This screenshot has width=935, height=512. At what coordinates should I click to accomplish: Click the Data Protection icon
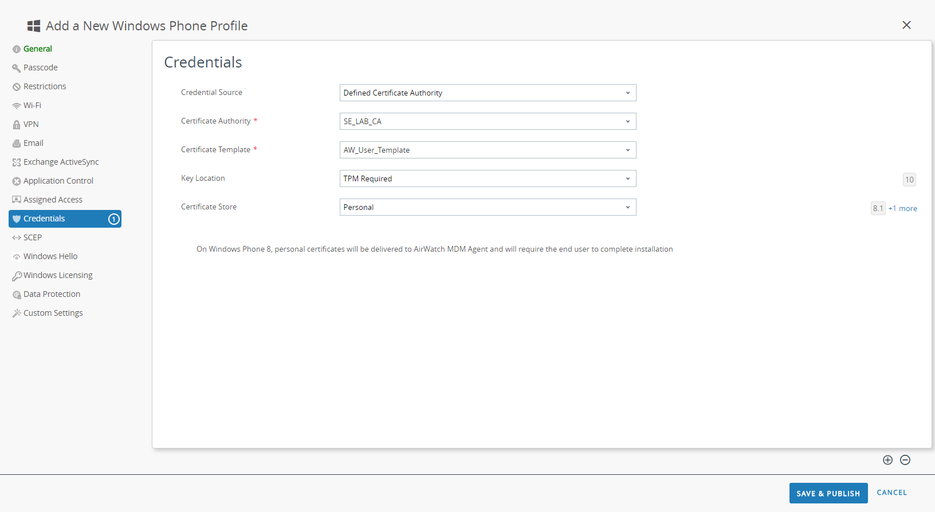tap(17, 295)
